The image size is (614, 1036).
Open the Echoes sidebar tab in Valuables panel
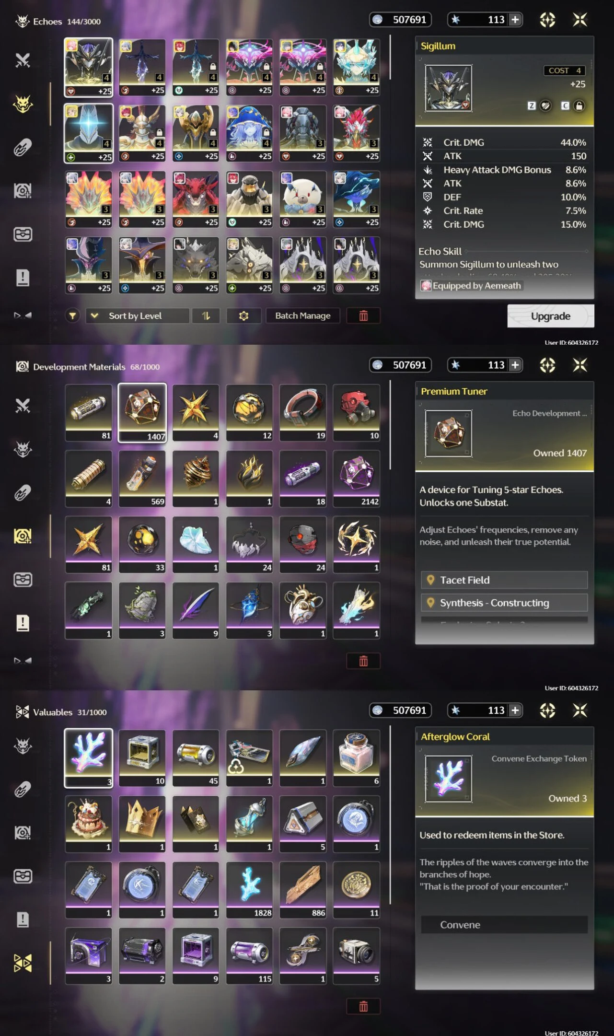23,745
